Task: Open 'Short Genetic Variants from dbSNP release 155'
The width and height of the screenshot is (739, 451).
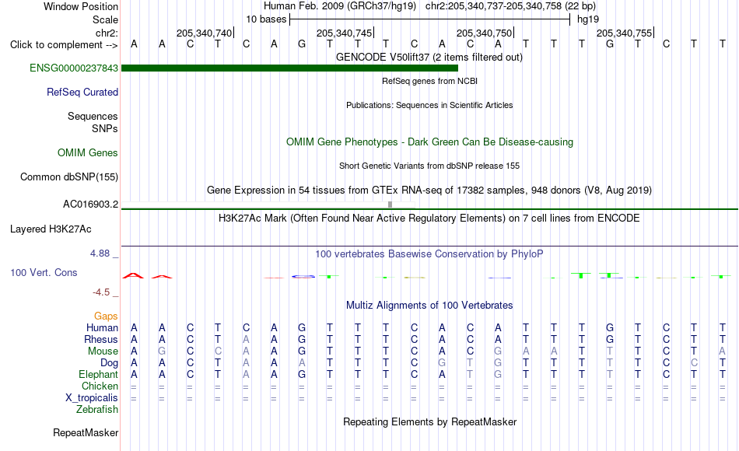Action: tap(429, 166)
